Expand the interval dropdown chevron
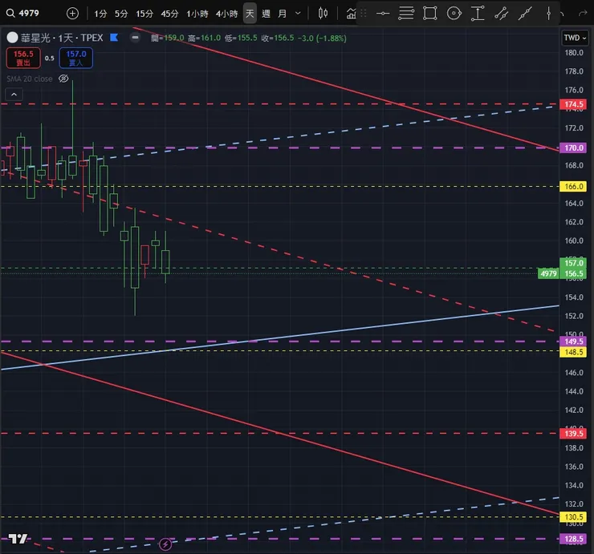Screen dimensions: 594x554 coord(298,14)
